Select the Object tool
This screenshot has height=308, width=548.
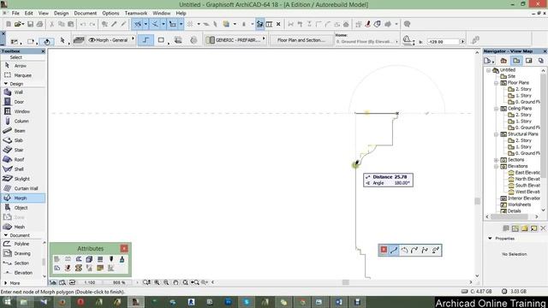click(x=23, y=208)
